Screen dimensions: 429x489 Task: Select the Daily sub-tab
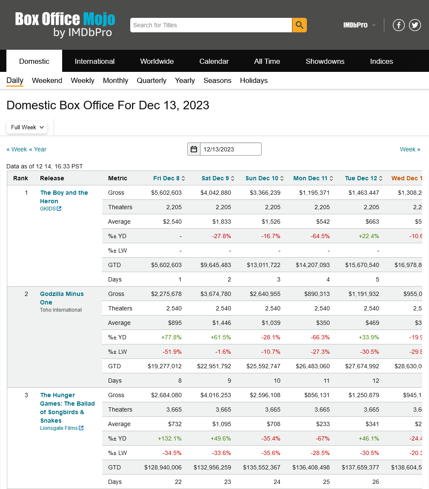tap(15, 80)
